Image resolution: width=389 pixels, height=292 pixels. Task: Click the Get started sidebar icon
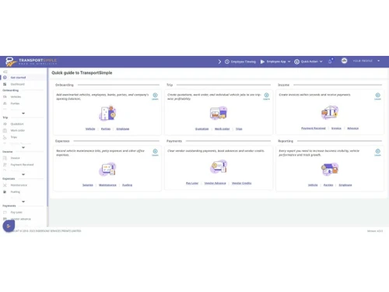[x=5, y=77]
